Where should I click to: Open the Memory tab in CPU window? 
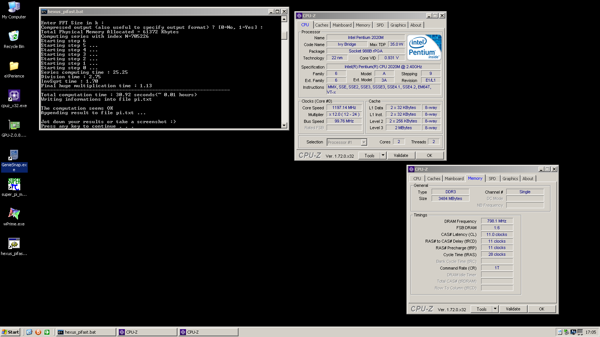pyautogui.click(x=363, y=25)
